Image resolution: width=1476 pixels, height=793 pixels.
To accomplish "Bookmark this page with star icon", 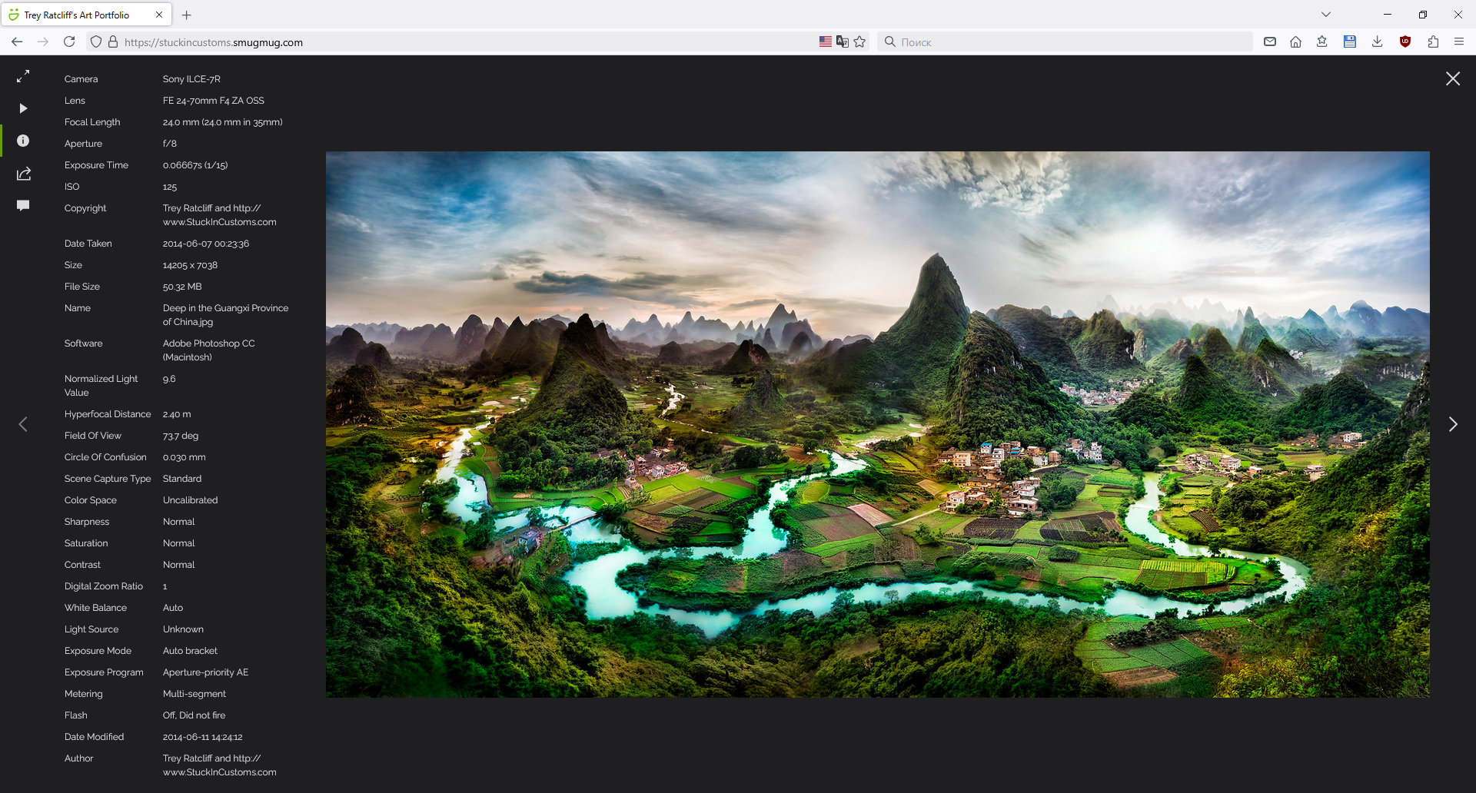I will tap(859, 41).
